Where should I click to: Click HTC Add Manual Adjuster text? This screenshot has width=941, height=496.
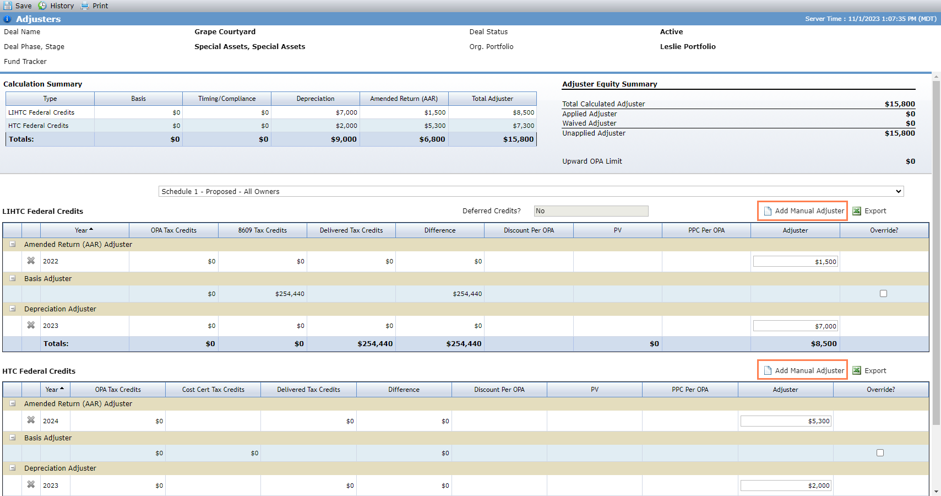(809, 370)
